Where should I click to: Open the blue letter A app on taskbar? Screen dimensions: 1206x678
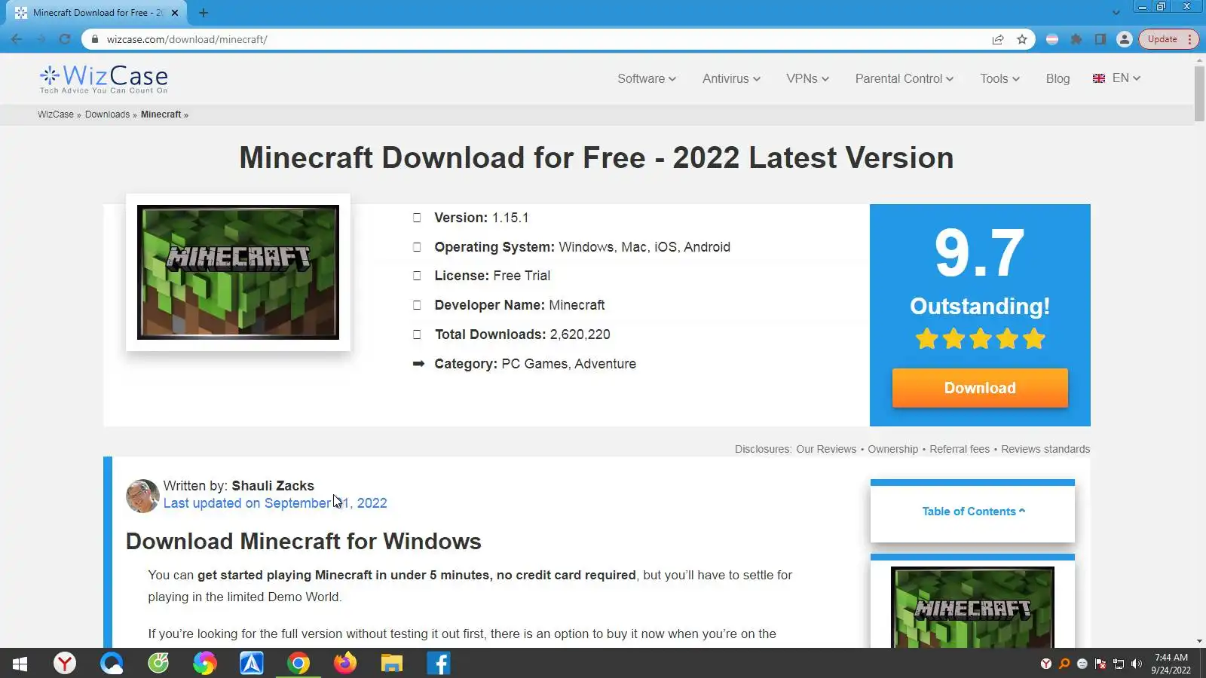click(x=252, y=664)
